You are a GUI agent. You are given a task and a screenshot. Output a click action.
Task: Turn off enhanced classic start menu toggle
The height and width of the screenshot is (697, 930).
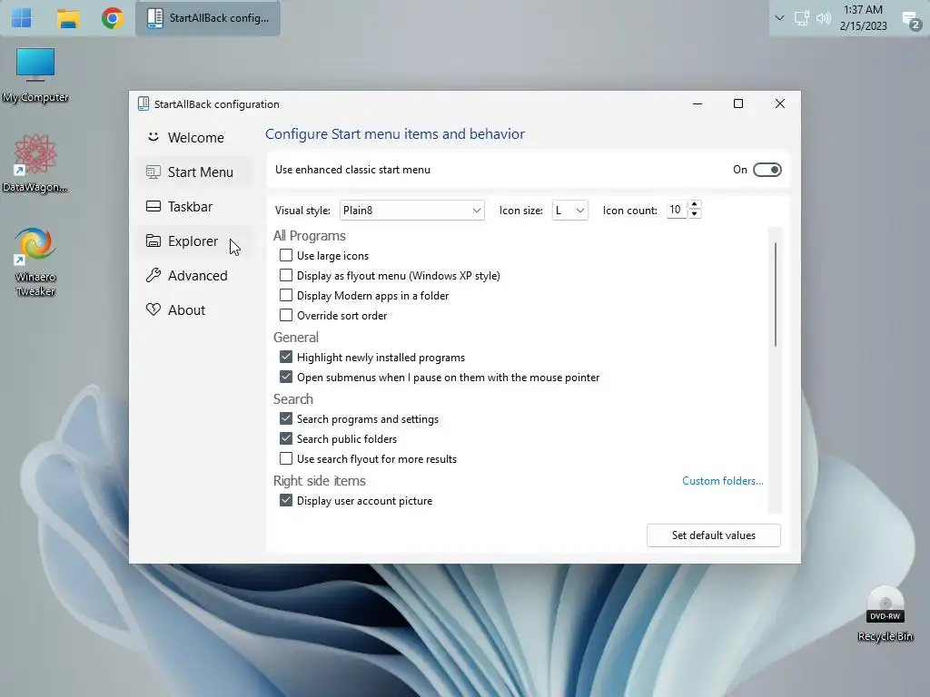click(x=767, y=170)
